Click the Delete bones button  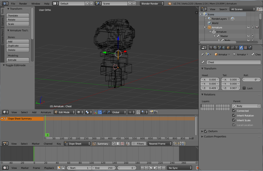tap(18, 50)
